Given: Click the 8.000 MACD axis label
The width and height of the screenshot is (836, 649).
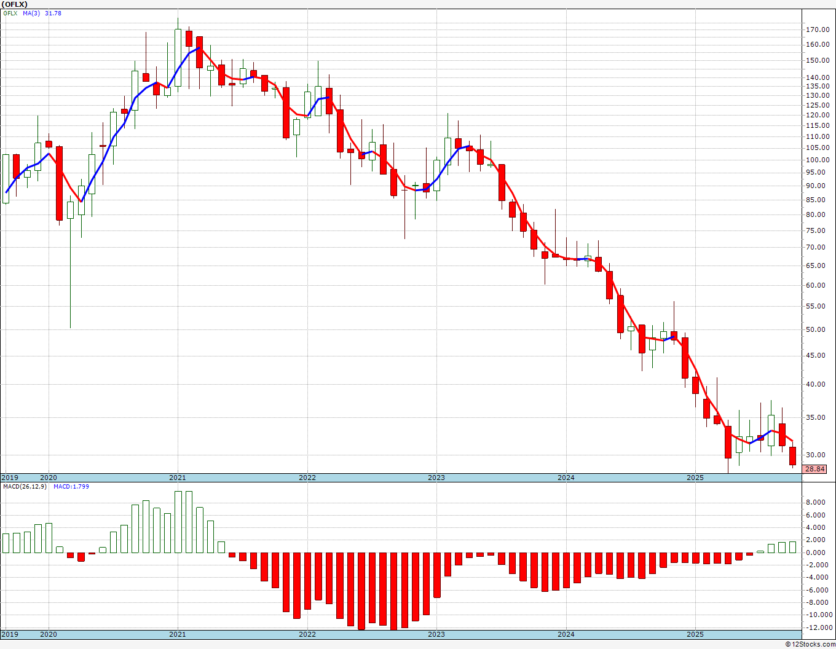Looking at the screenshot, I should point(816,502).
